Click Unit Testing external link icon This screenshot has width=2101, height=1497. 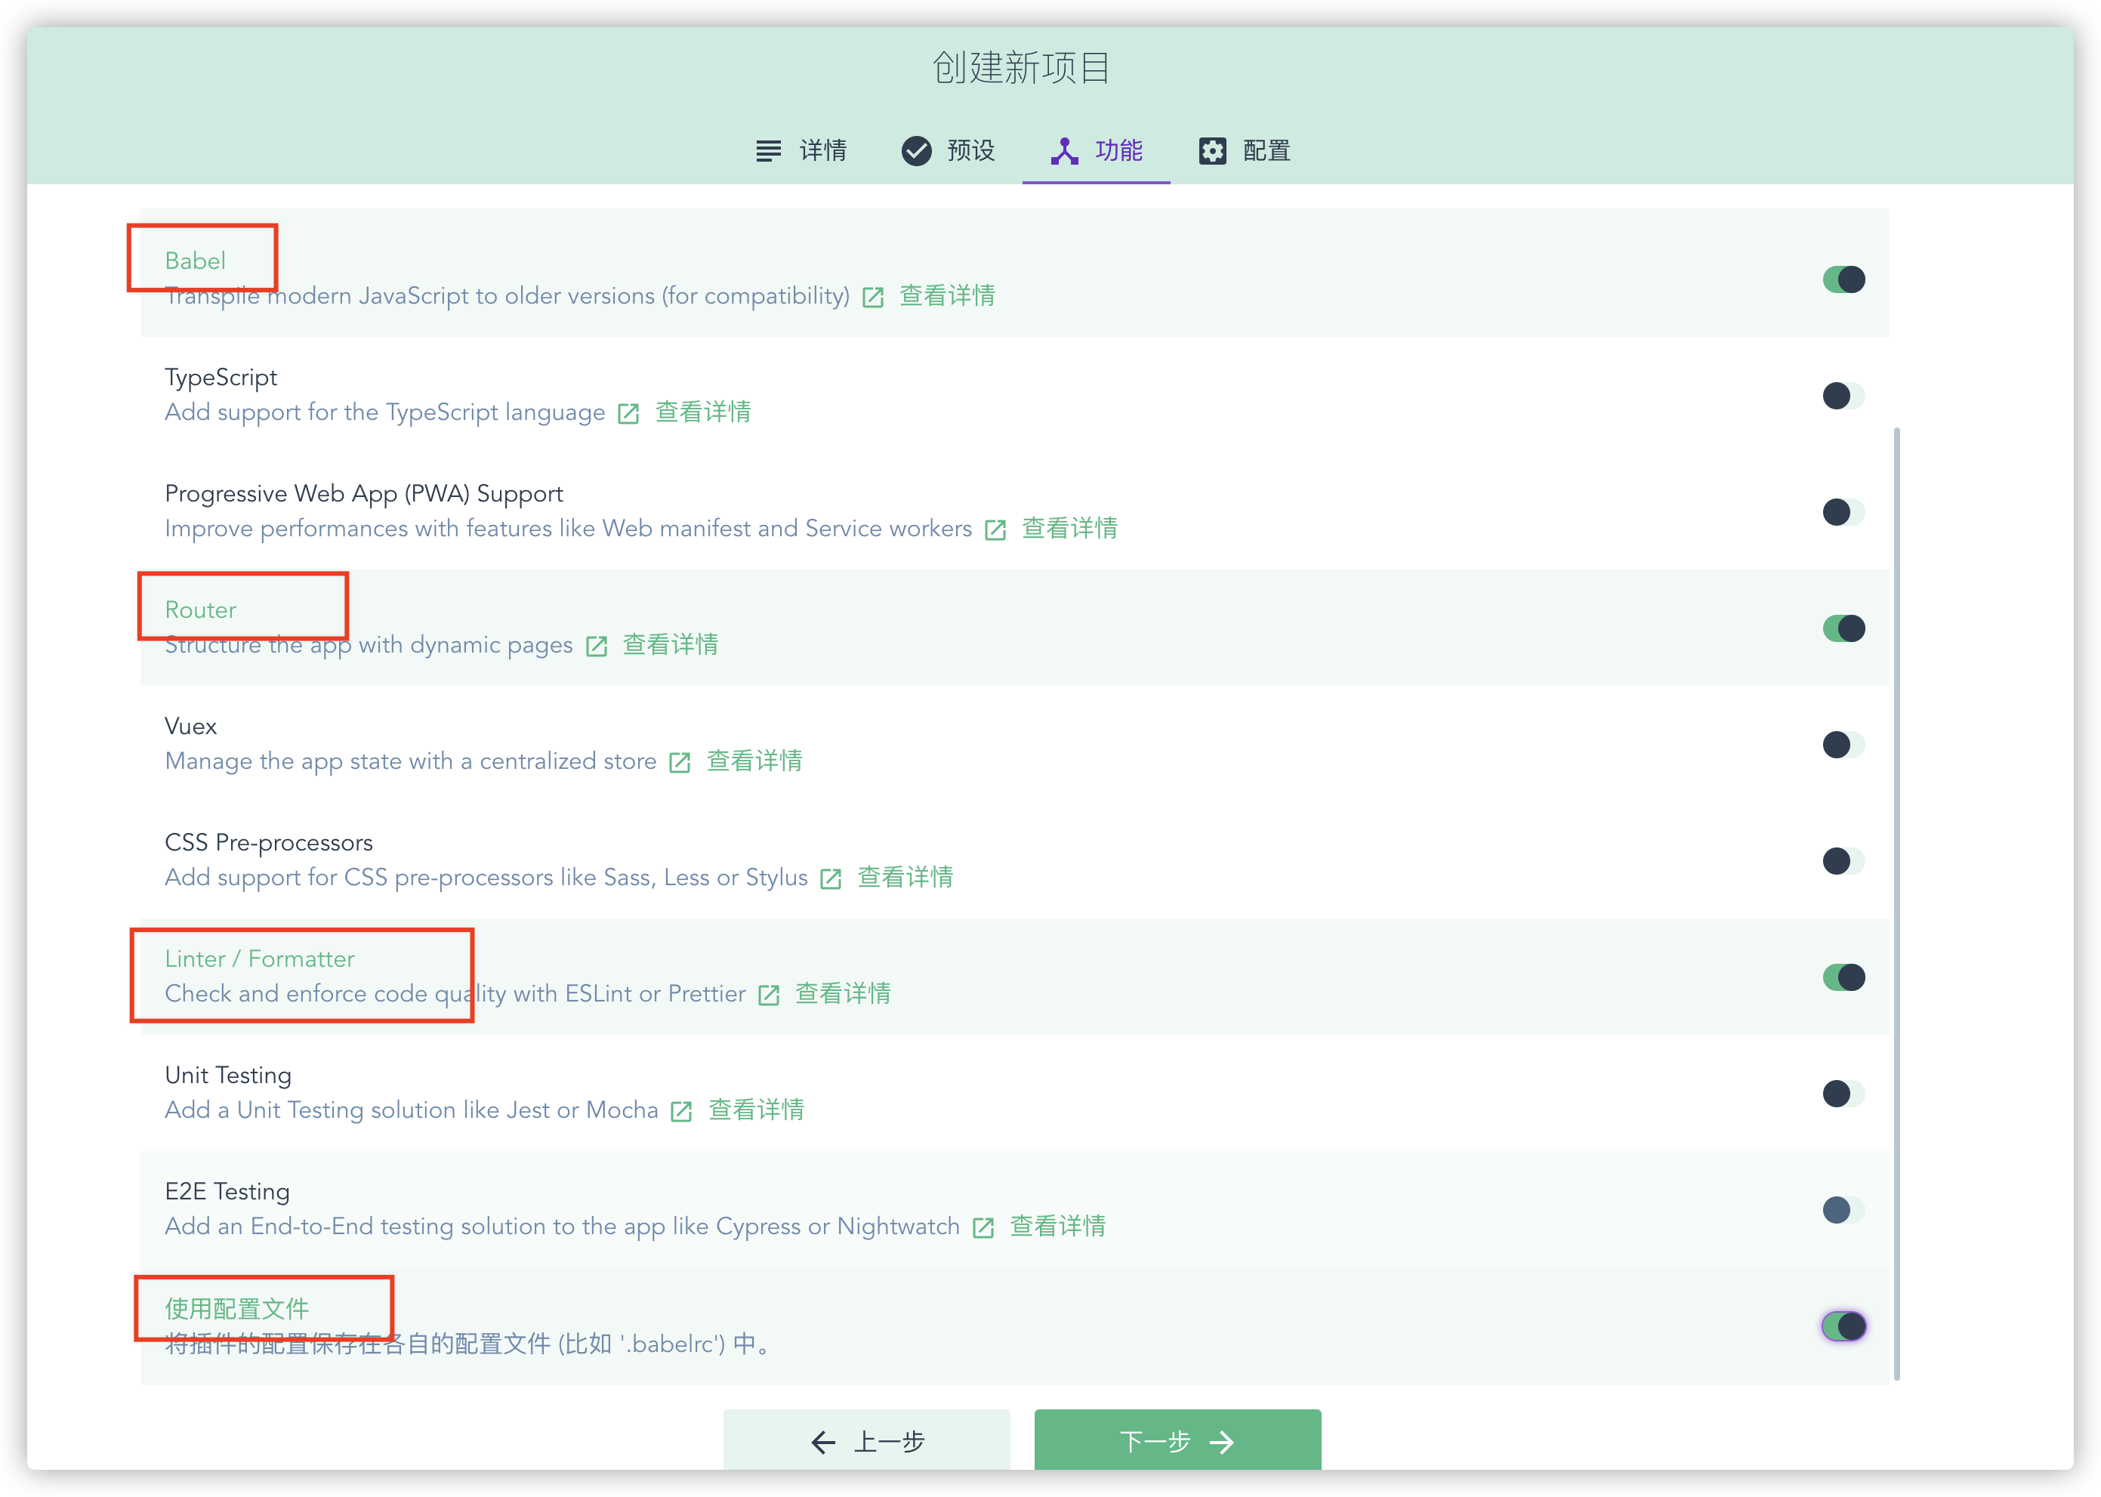[682, 1111]
